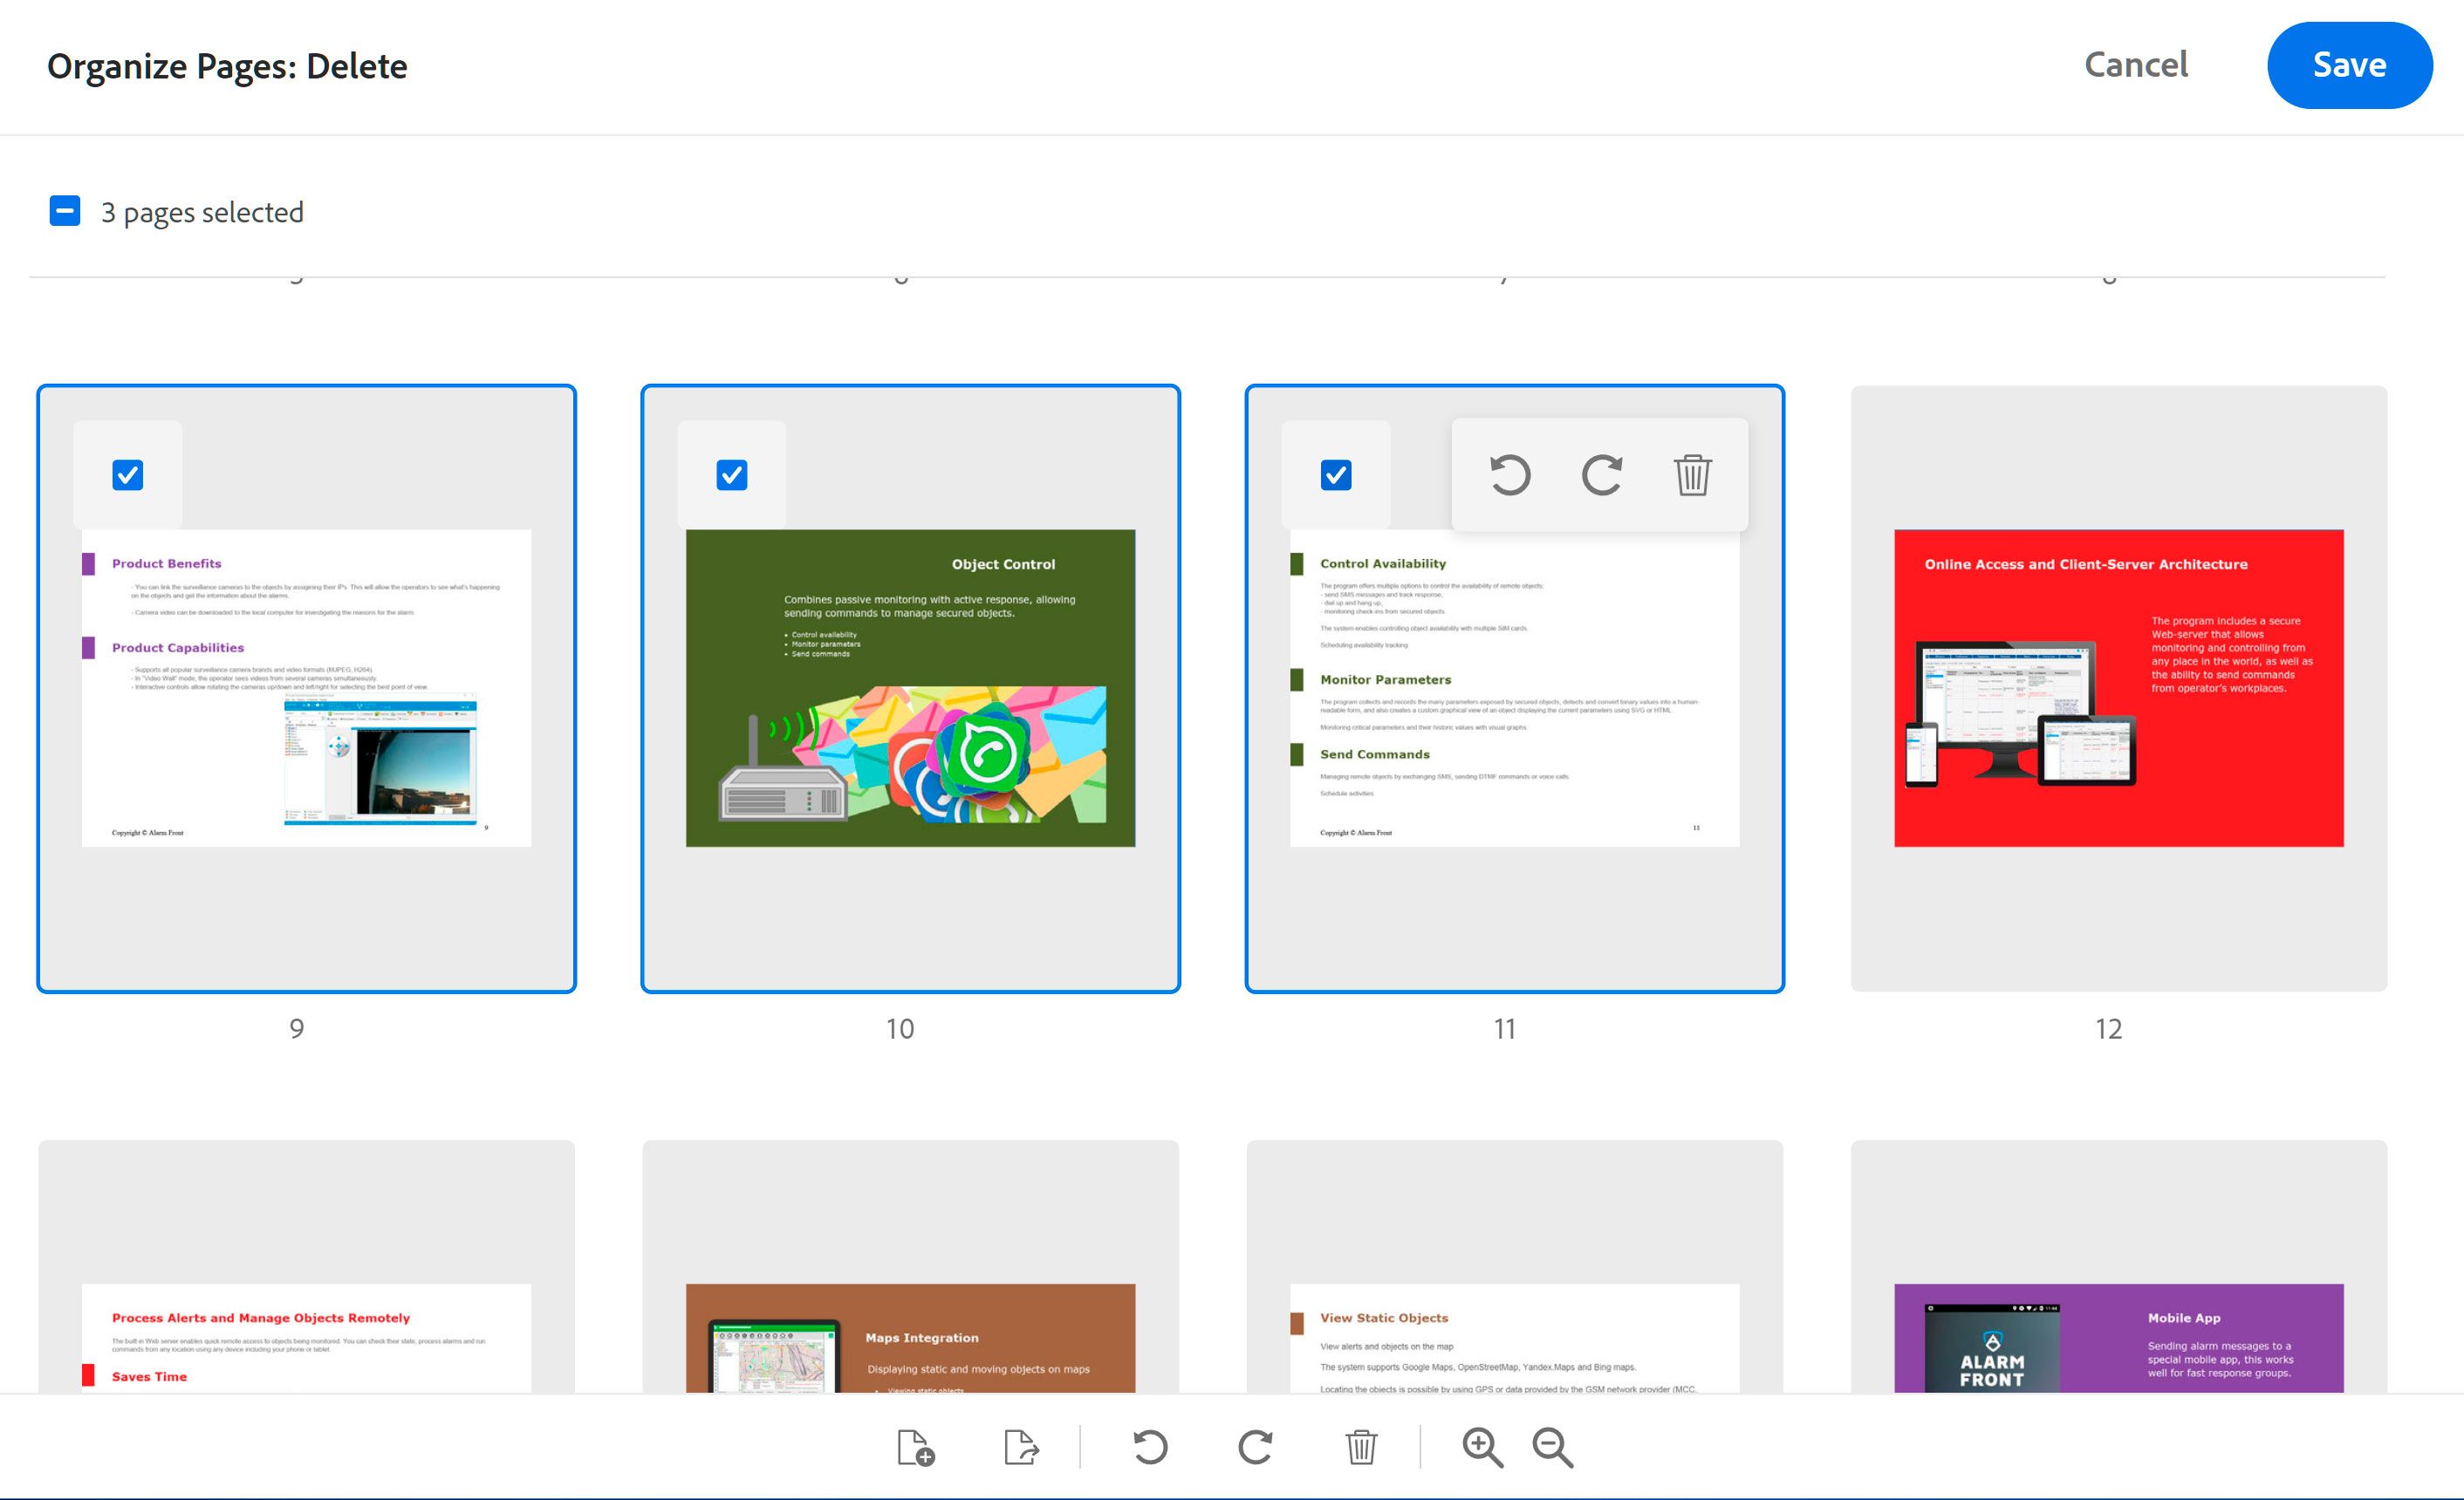
Task: Uncheck the page 10 checkbox
Action: [x=732, y=474]
